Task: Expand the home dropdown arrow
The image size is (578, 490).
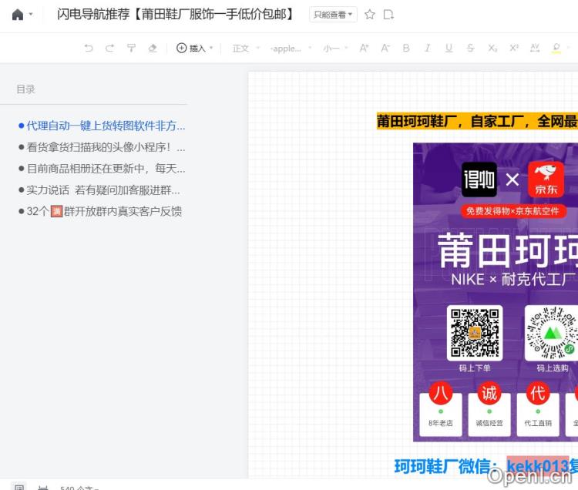Action: pos(31,15)
